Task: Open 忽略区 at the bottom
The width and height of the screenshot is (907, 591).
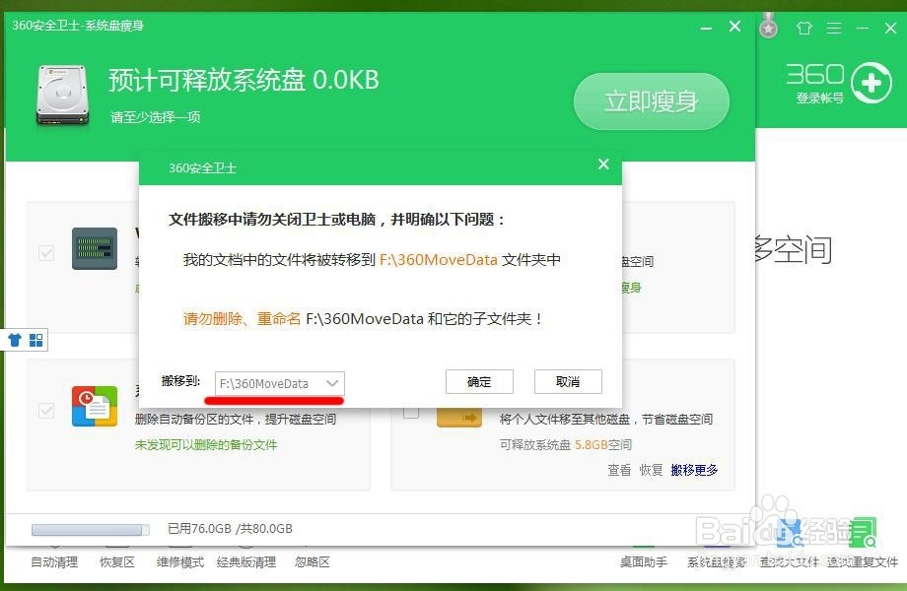Action: pyautogui.click(x=313, y=562)
